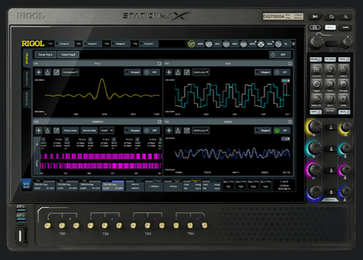Viewport: 363px width, 260px height.
Task: Open the edit pencil icon in TX1 panel
Action: pos(57,72)
